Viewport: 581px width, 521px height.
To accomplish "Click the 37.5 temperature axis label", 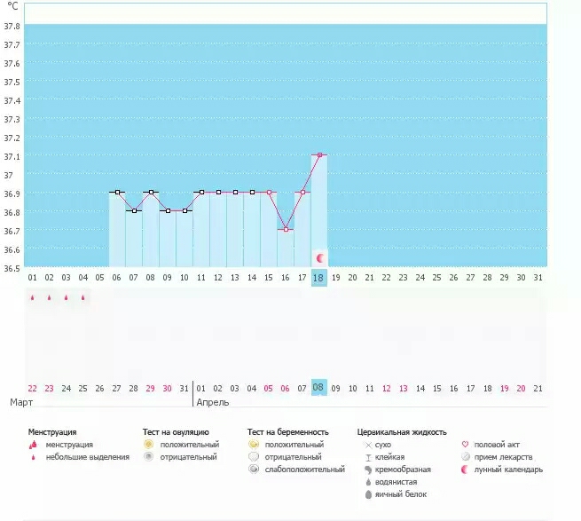I will (x=12, y=83).
